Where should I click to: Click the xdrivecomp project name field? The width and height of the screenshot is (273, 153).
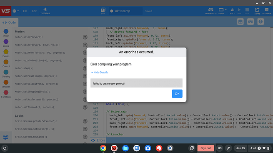(126, 11)
